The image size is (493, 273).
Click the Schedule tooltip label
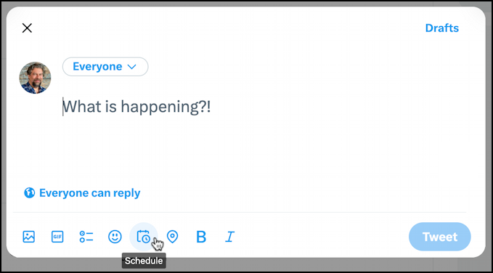click(144, 261)
